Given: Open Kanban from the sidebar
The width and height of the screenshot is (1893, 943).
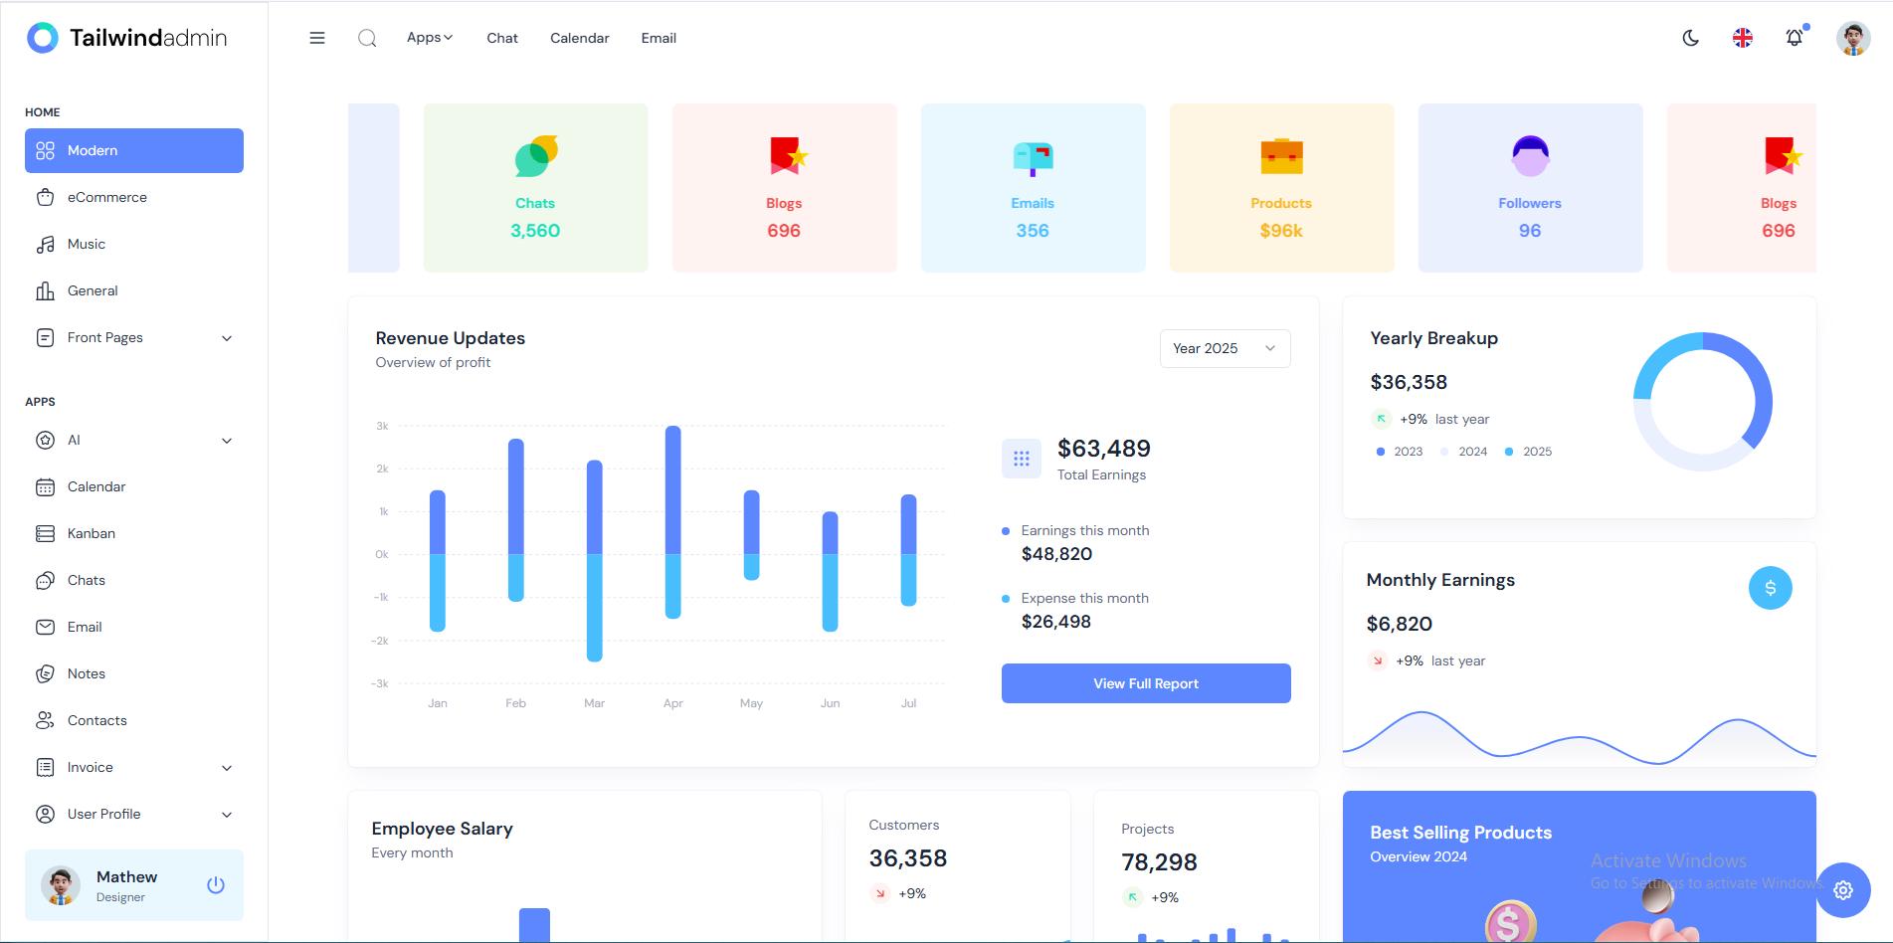Looking at the screenshot, I should (92, 533).
